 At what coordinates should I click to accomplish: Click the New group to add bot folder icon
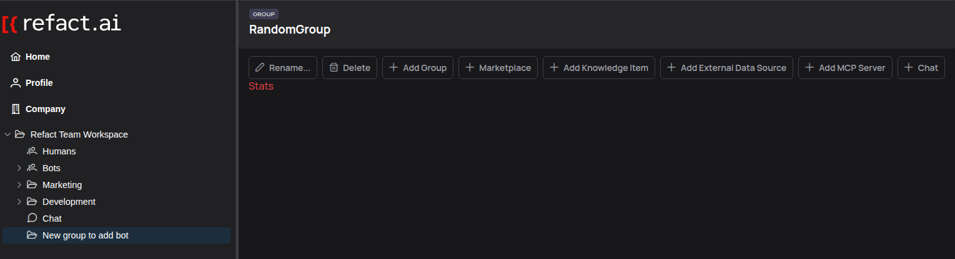(32, 235)
